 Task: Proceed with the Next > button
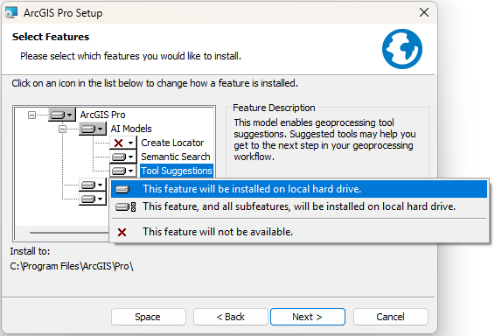click(x=308, y=317)
